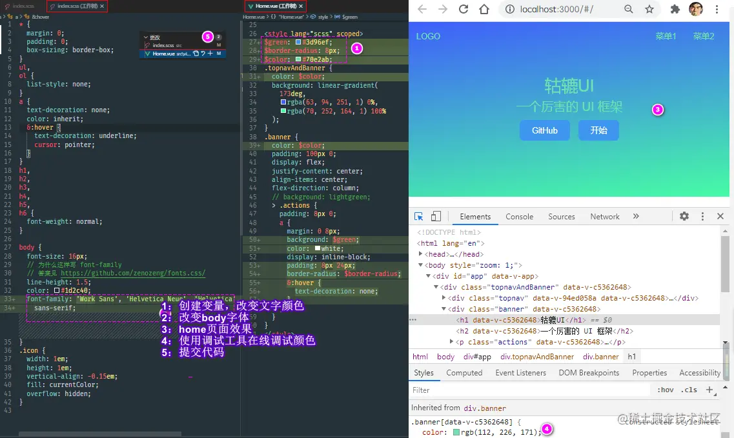Select the Elements tab
The width and height of the screenshot is (734, 438).
(475, 217)
